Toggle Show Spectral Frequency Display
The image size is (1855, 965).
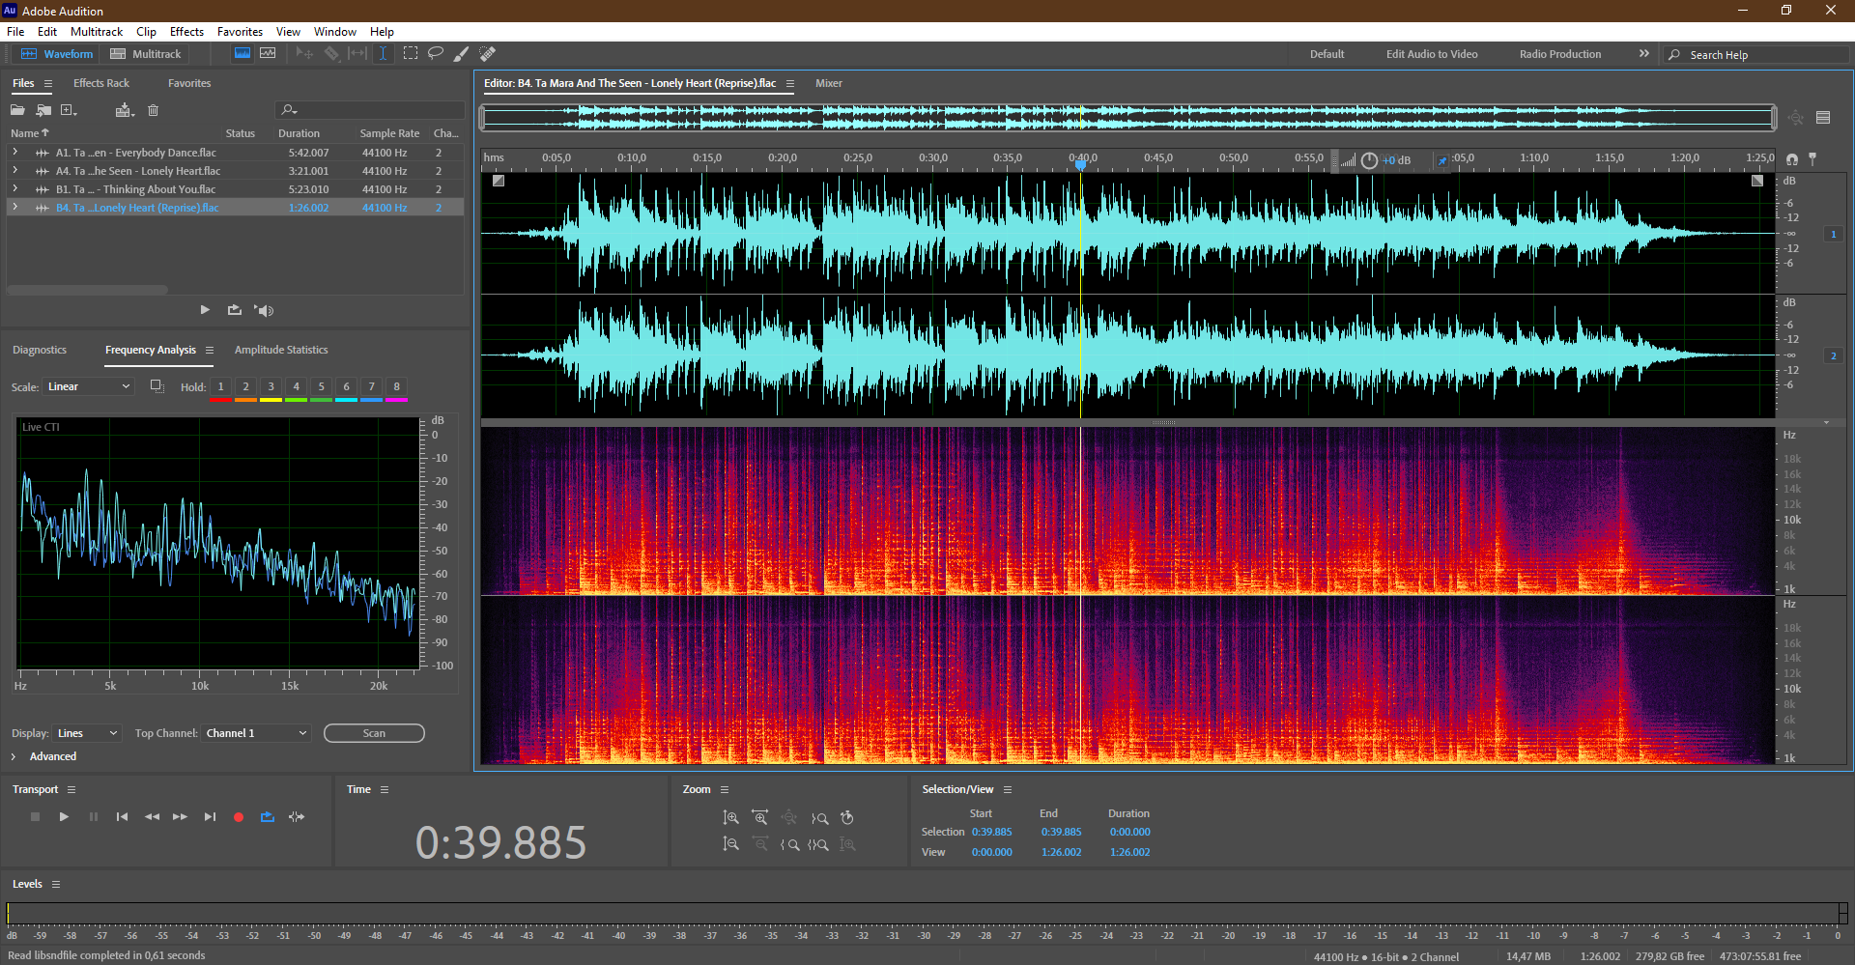[x=243, y=54]
